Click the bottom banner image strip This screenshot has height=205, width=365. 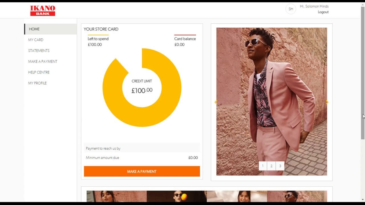pyautogui.click(x=207, y=196)
